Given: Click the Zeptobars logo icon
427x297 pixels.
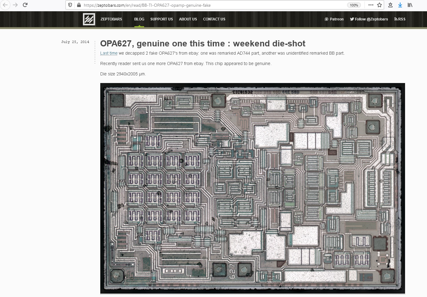Looking at the screenshot, I should [x=89, y=19].
